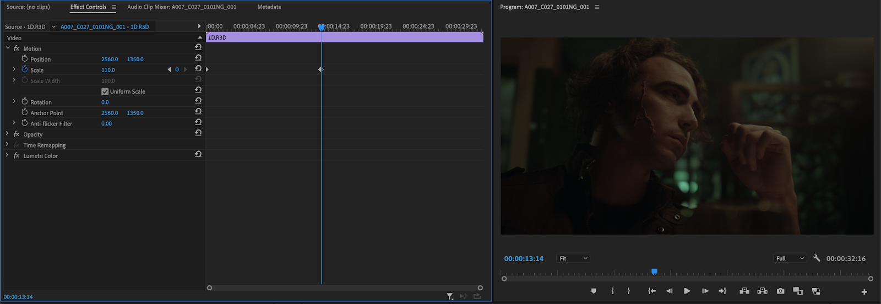Reset the Lumetri Color effect
Image resolution: width=881 pixels, height=304 pixels.
[198, 154]
